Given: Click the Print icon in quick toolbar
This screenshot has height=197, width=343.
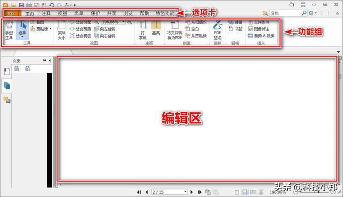Looking at the screenshot, I should [29, 5].
